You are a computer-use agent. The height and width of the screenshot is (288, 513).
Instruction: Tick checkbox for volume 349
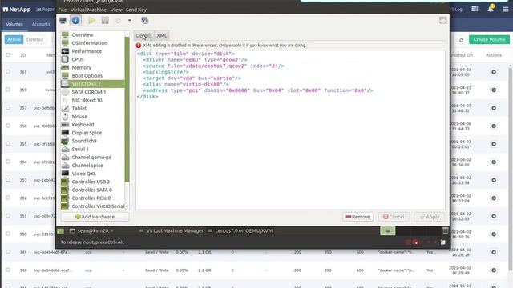(8, 252)
